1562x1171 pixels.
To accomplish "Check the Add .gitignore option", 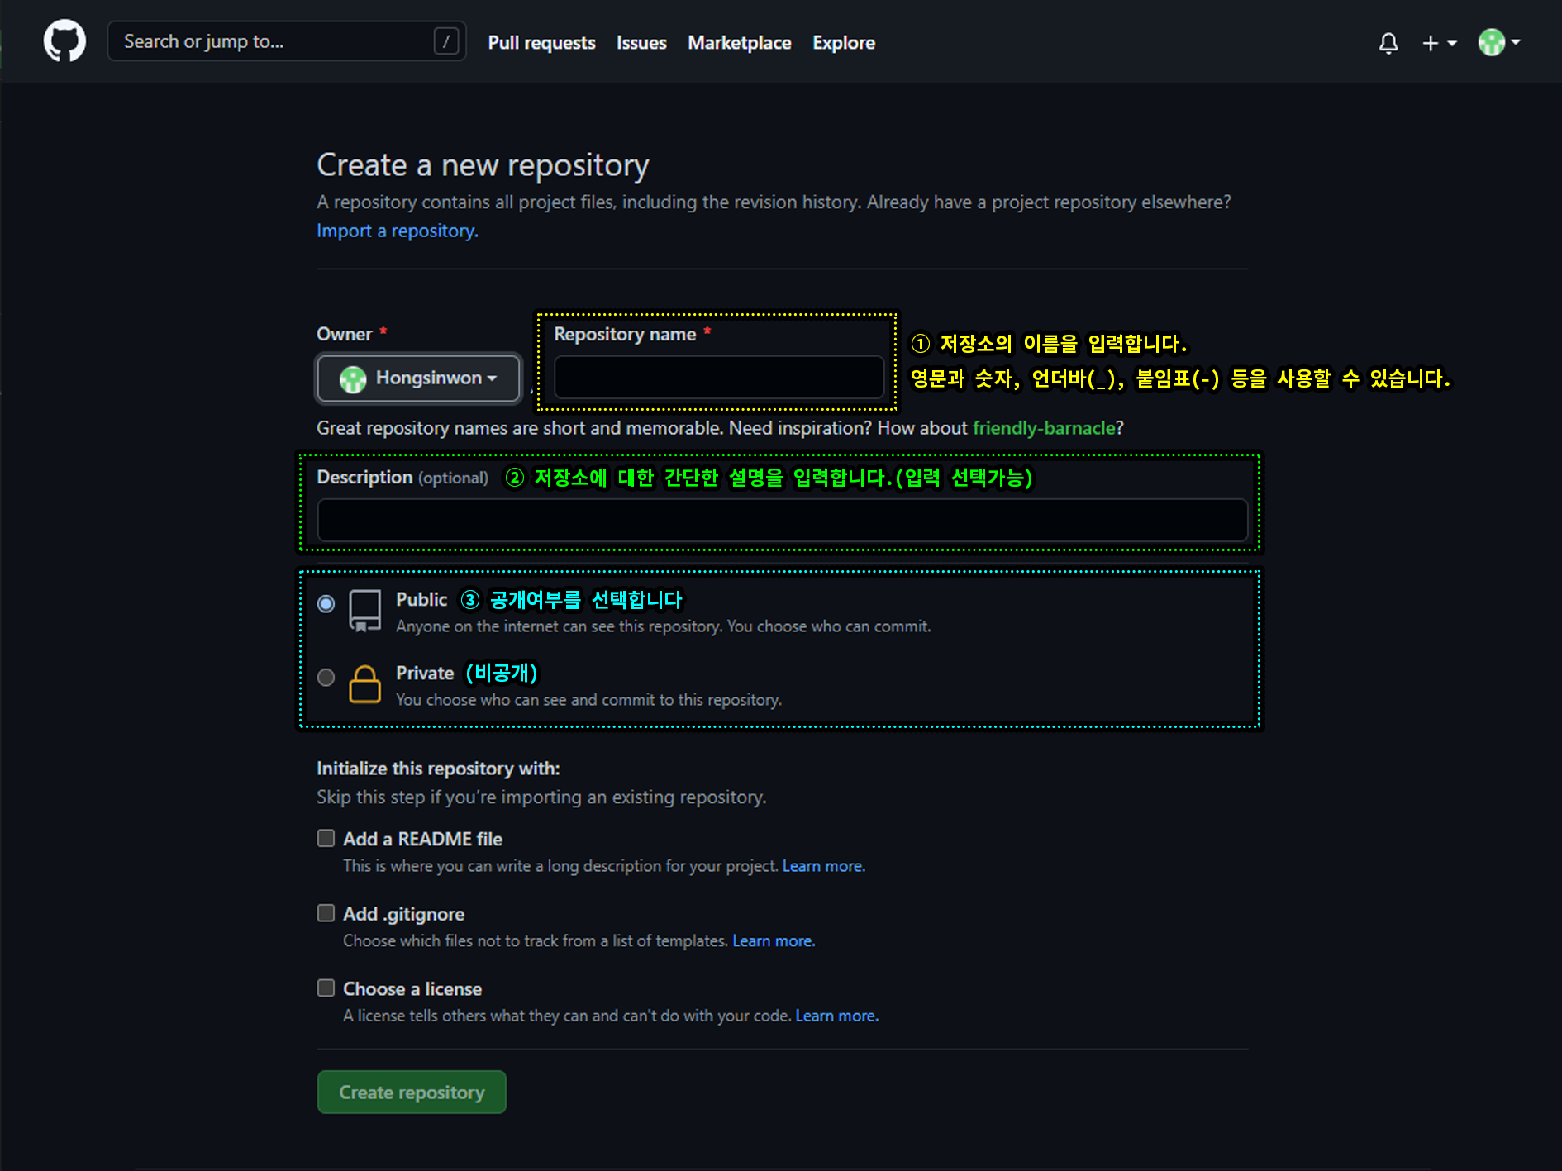I will point(326,912).
